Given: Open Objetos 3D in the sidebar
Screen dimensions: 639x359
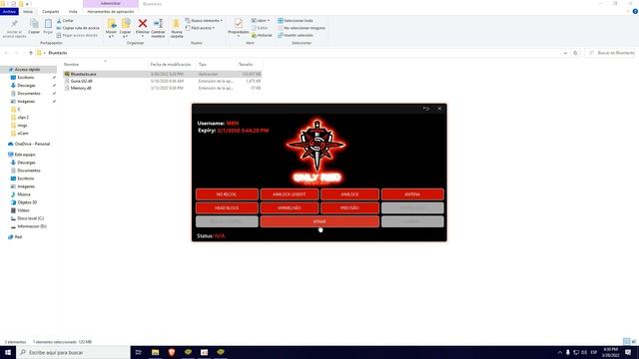Looking at the screenshot, I should (27, 202).
